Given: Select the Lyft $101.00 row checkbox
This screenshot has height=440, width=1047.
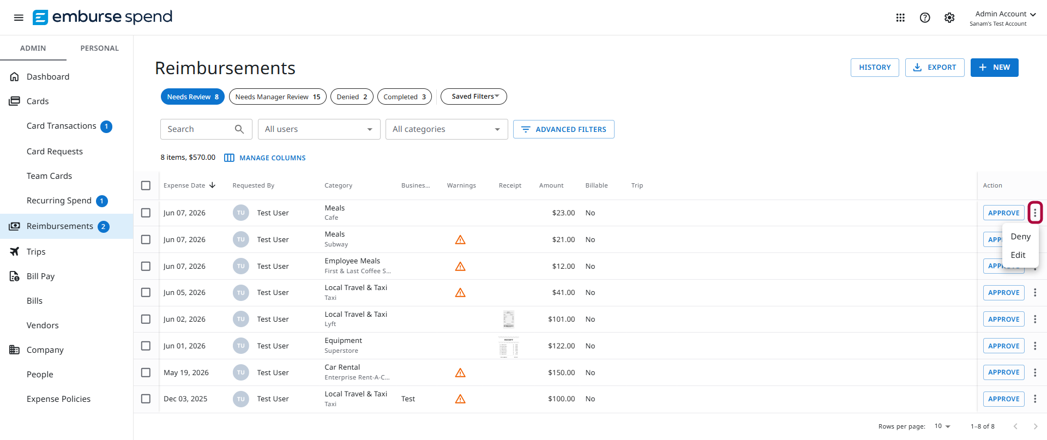Looking at the screenshot, I should point(146,320).
